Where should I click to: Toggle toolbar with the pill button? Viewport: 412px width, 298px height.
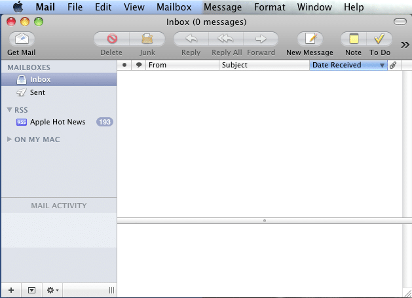click(x=400, y=22)
